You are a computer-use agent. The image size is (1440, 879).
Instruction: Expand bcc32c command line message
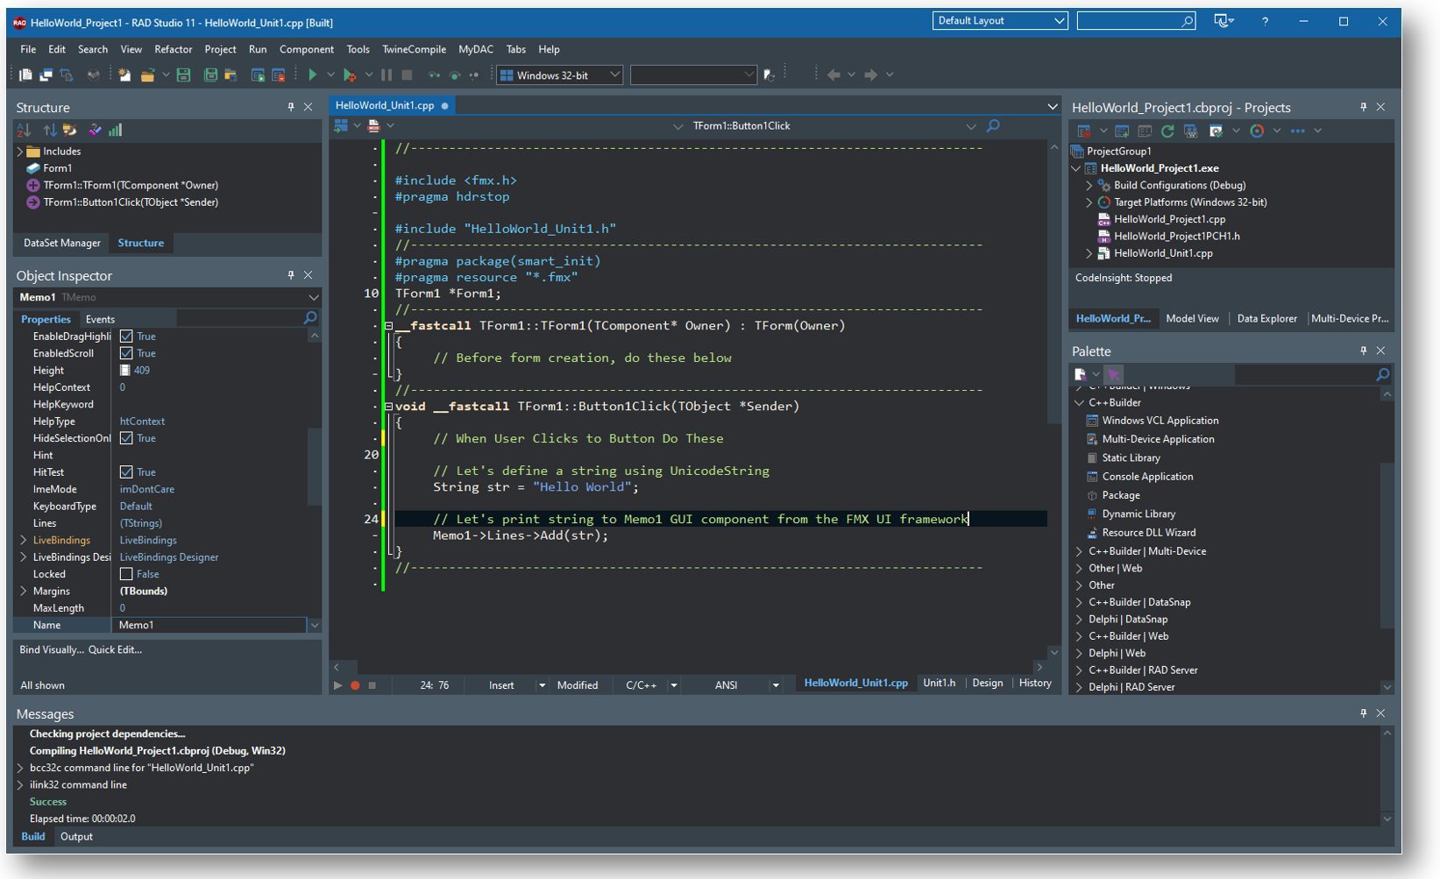tap(20, 768)
